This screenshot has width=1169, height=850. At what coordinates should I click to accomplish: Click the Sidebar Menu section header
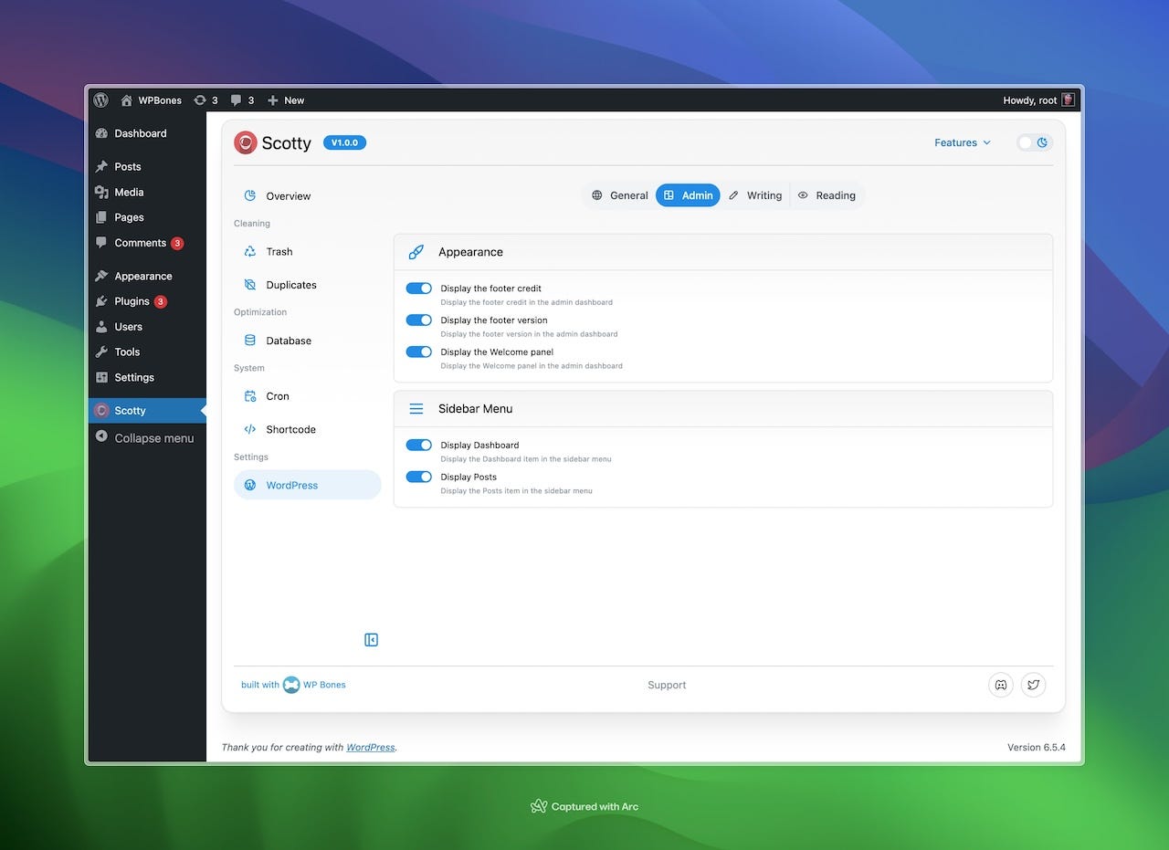pyautogui.click(x=723, y=409)
